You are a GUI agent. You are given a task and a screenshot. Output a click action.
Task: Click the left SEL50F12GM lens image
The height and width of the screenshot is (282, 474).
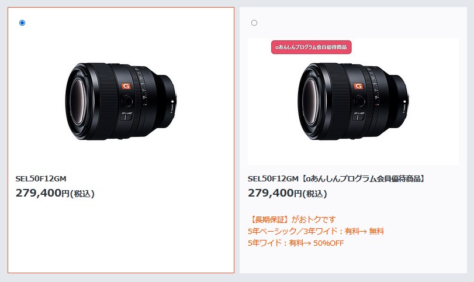pyautogui.click(x=121, y=101)
